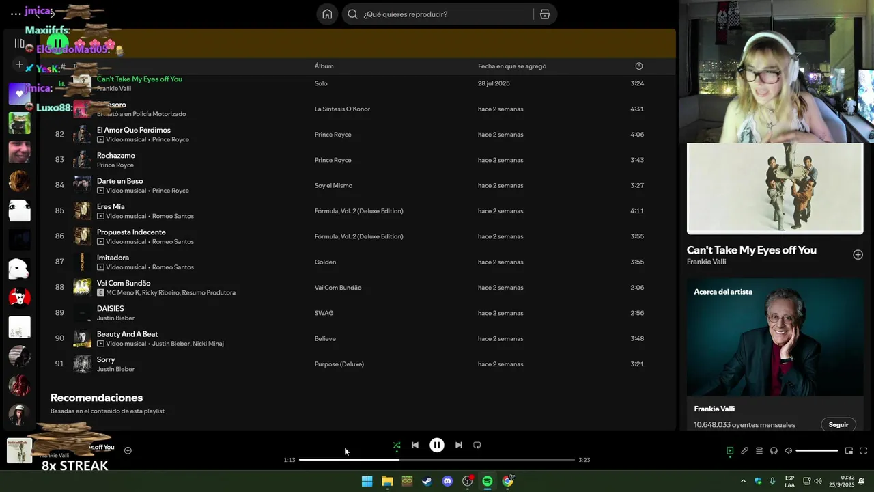
Task: Click the create playlist plus icon in sidebar
Action: [x=19, y=65]
